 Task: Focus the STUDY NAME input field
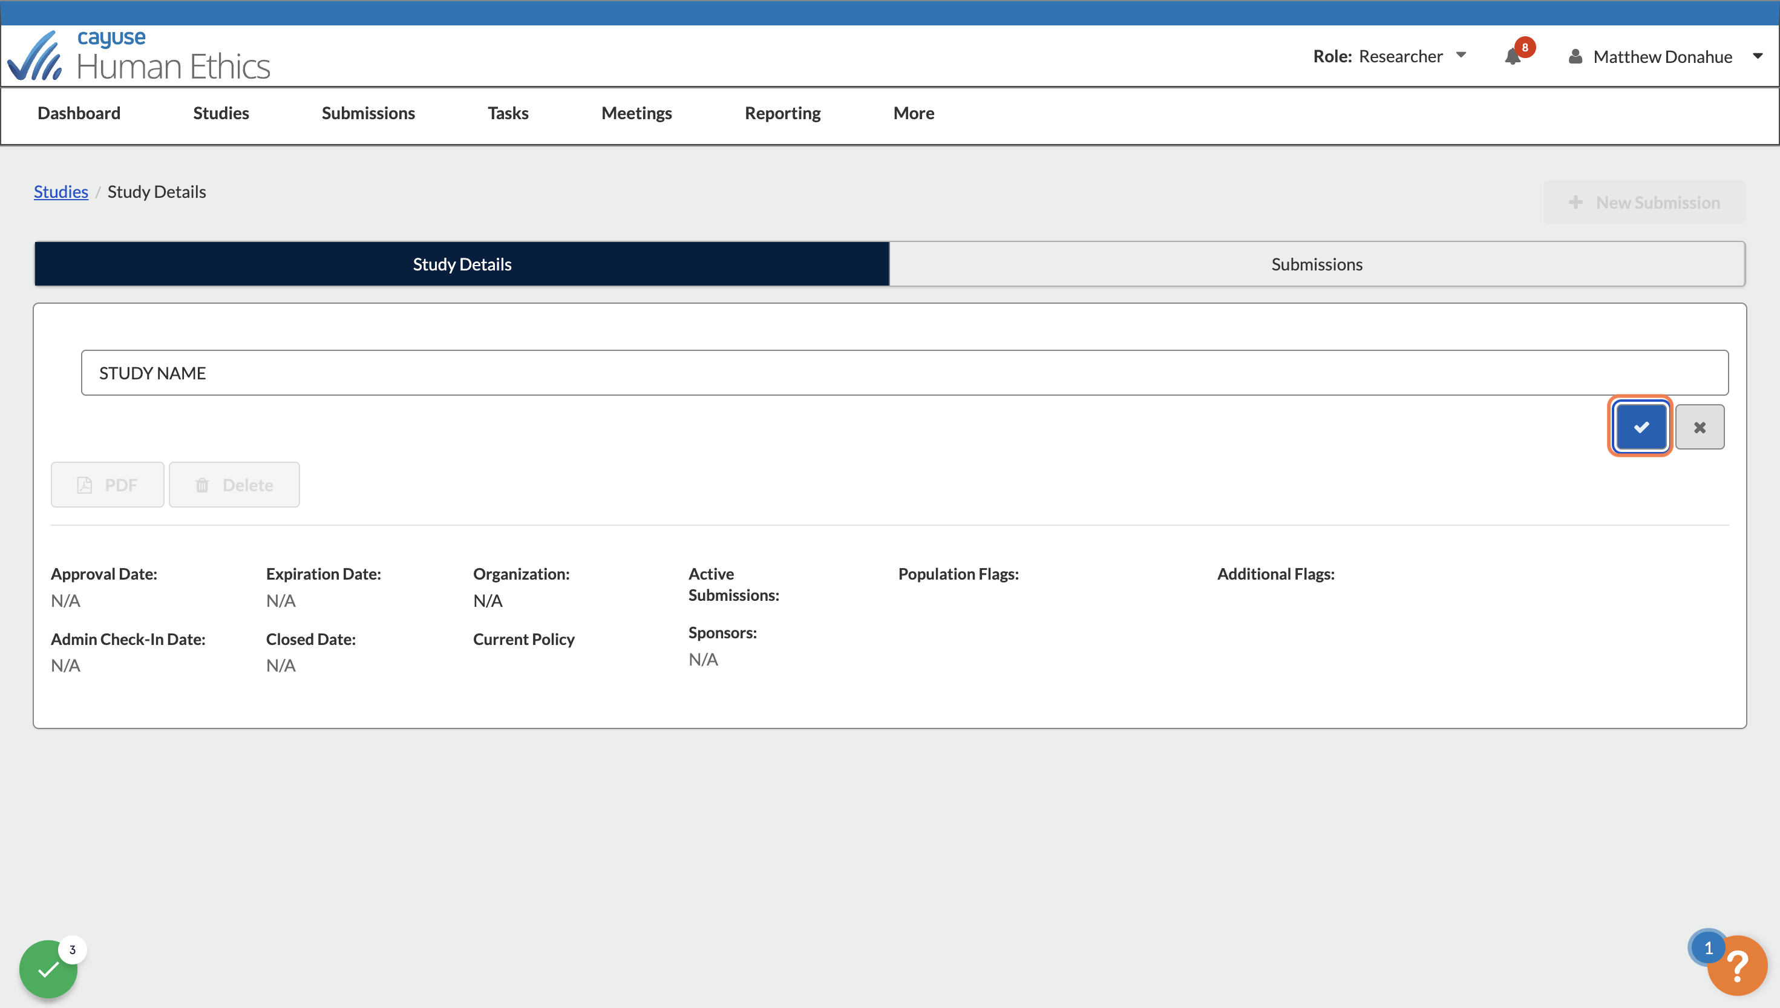905,373
